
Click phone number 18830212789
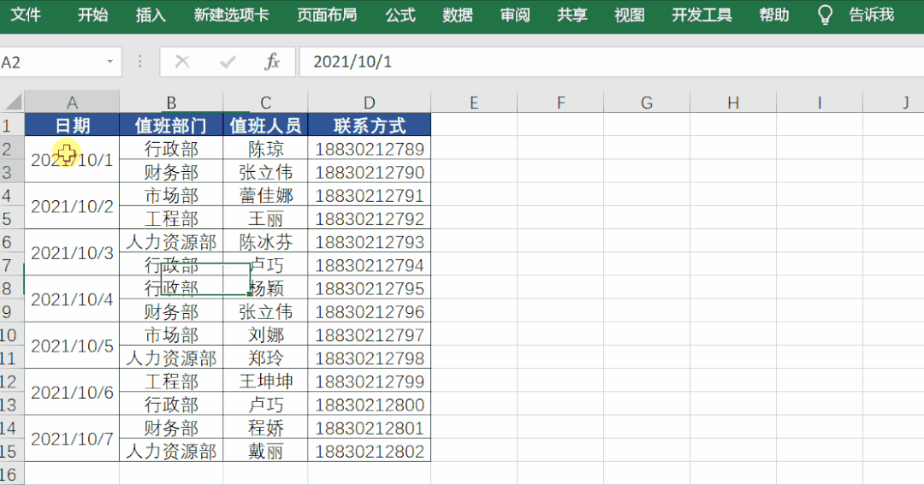tap(369, 149)
